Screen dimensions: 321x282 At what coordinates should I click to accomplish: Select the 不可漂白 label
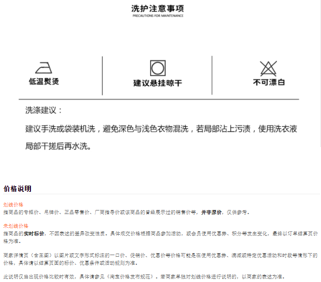pos(269,82)
